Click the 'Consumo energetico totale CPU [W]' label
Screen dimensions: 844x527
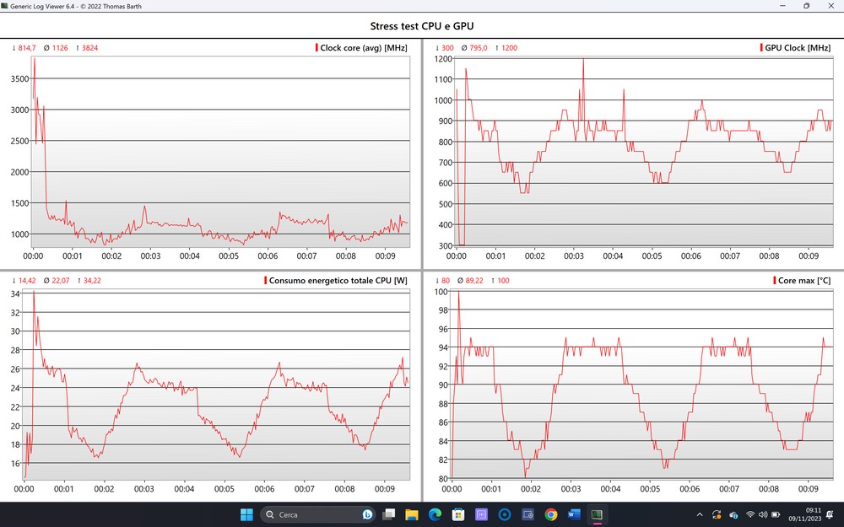(x=338, y=281)
